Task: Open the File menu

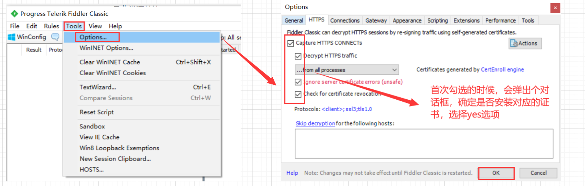Action: click(x=15, y=26)
